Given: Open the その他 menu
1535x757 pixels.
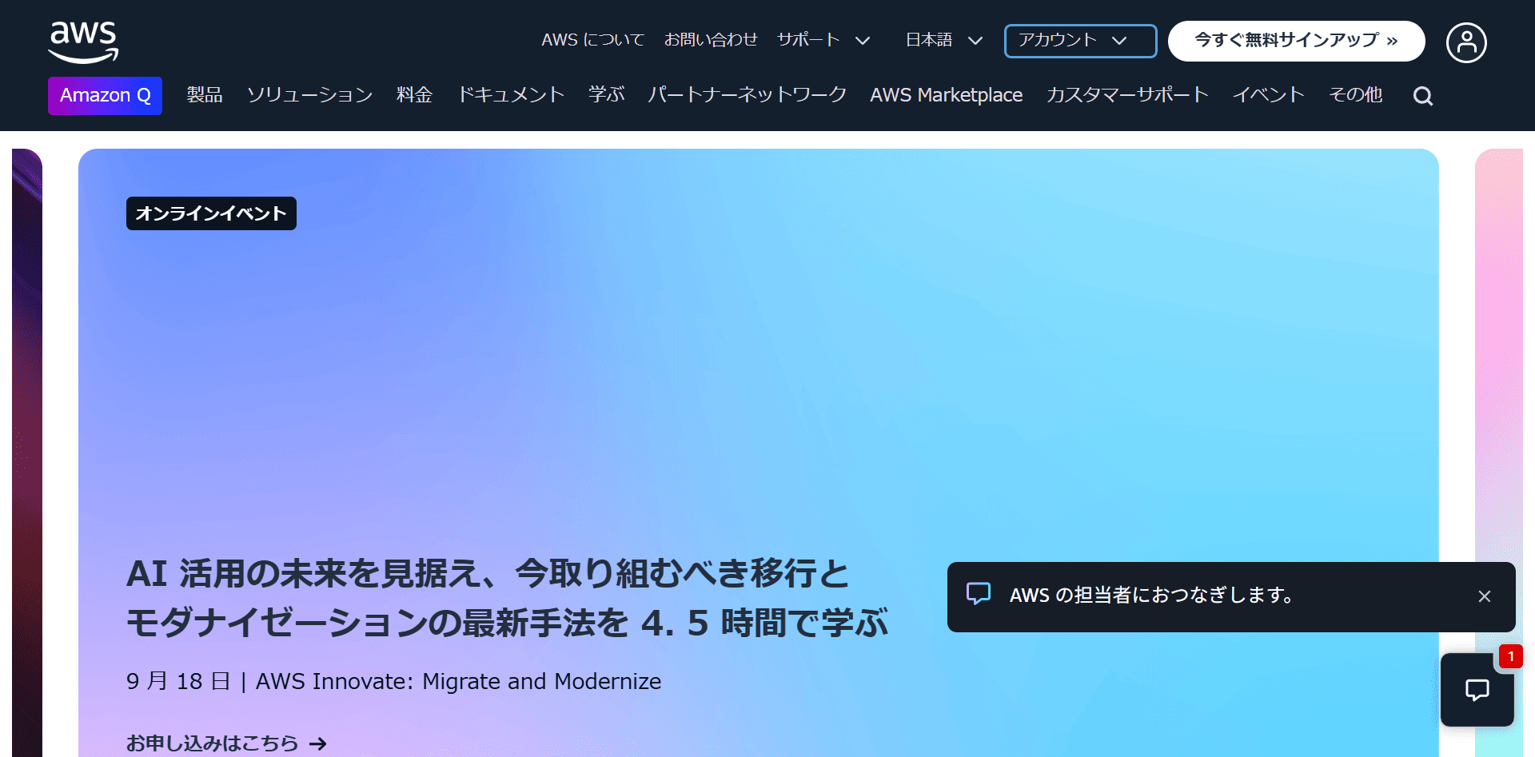Looking at the screenshot, I should pyautogui.click(x=1355, y=95).
